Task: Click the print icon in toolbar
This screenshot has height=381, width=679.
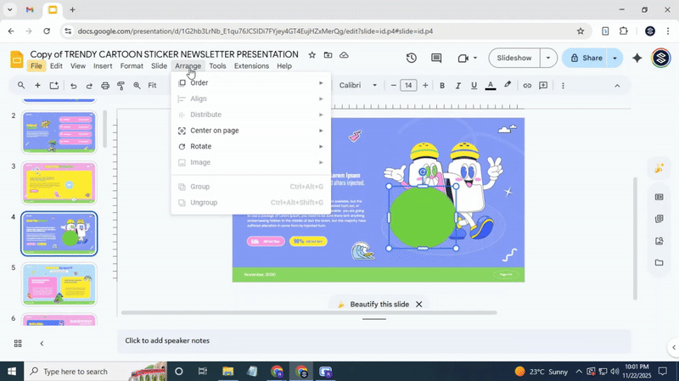Action: pos(105,86)
